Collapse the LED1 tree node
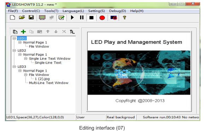 coord(14,38)
